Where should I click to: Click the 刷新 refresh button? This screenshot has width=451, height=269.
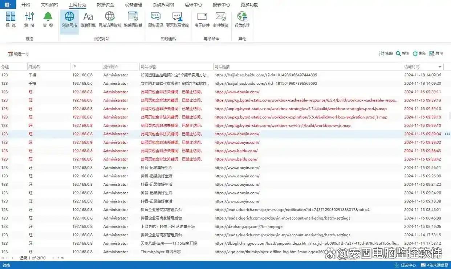419,53
